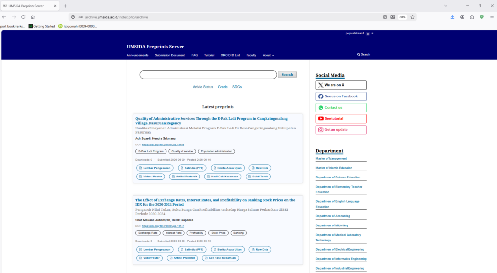The width and height of the screenshot is (497, 273).
Task: Click the Search button beside the field
Action: point(287,74)
